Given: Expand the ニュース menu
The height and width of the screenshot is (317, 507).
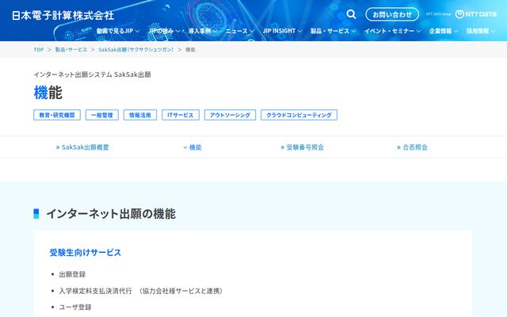Looking at the screenshot, I should (x=239, y=31).
